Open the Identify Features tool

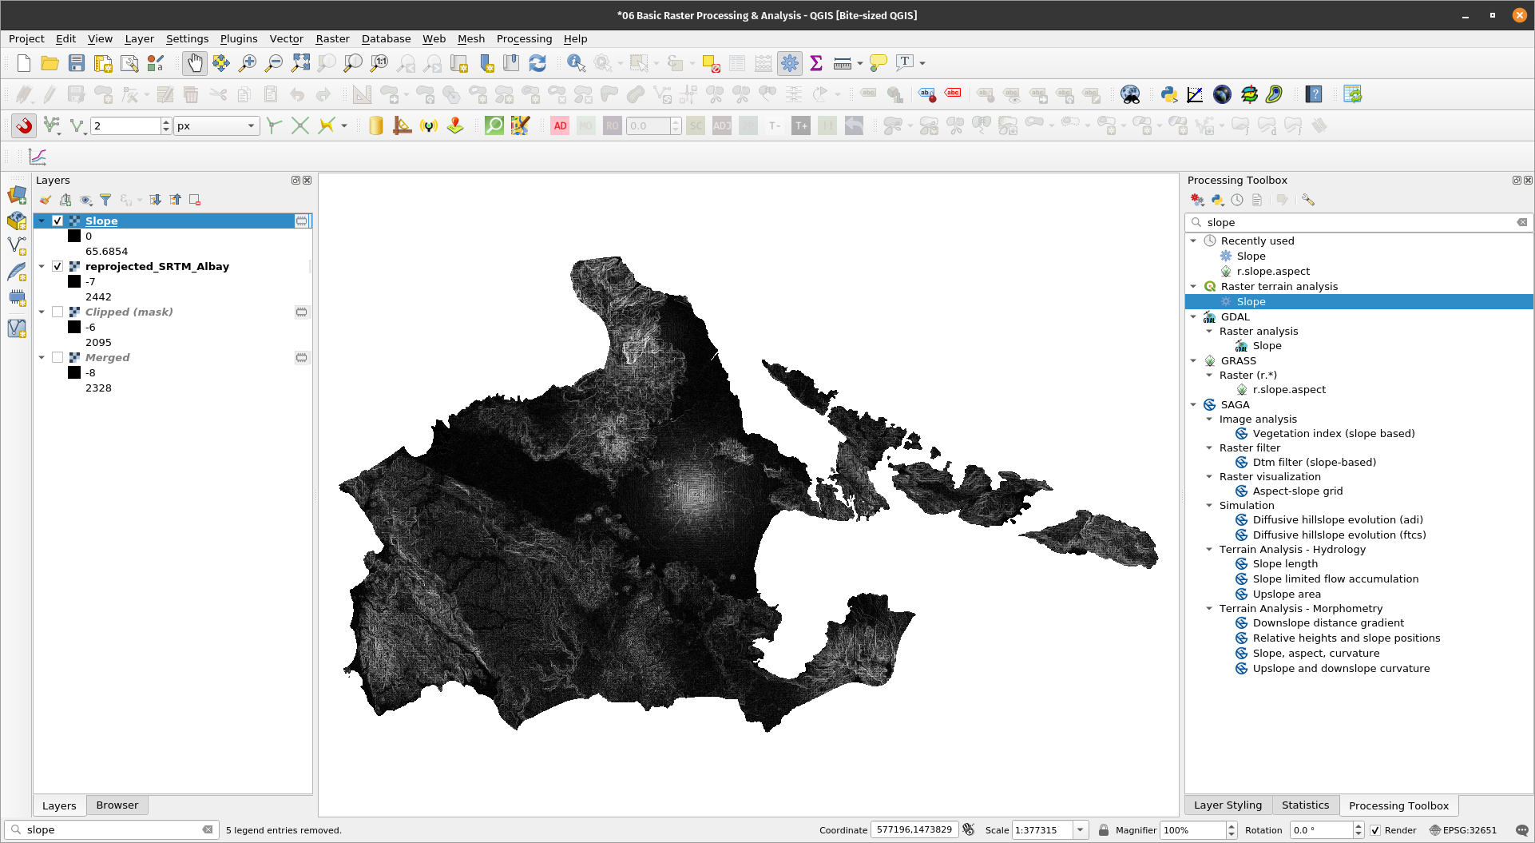click(576, 63)
